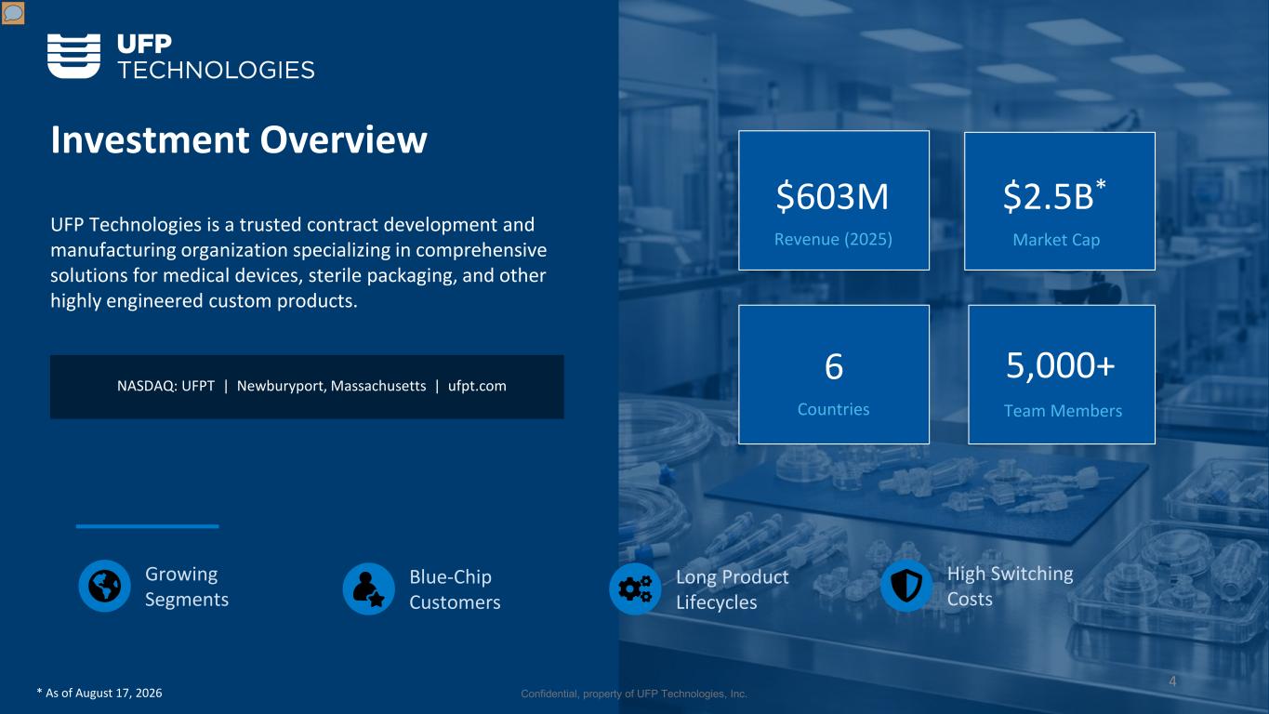The height and width of the screenshot is (714, 1269).
Task: Click the gears icon beside Long Product Lifecycles
Action: tap(635, 588)
